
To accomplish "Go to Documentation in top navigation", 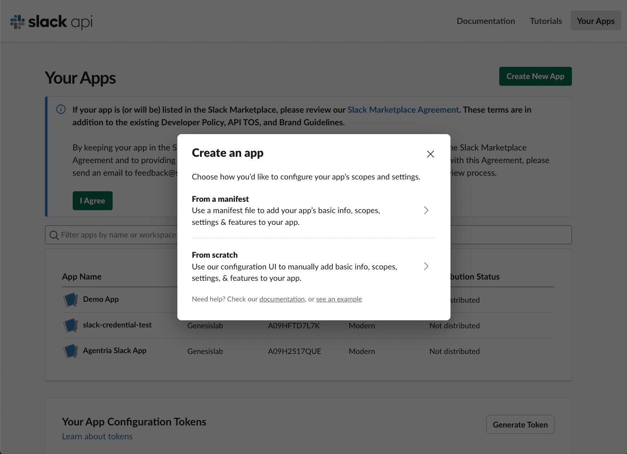I will click(x=486, y=21).
